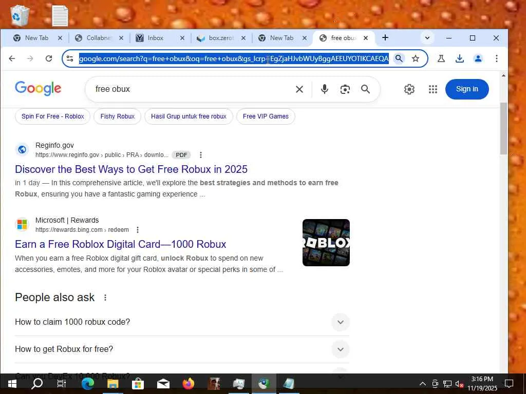Image resolution: width=526 pixels, height=394 pixels.
Task: Open the Mail app in taskbar
Action: (163, 384)
